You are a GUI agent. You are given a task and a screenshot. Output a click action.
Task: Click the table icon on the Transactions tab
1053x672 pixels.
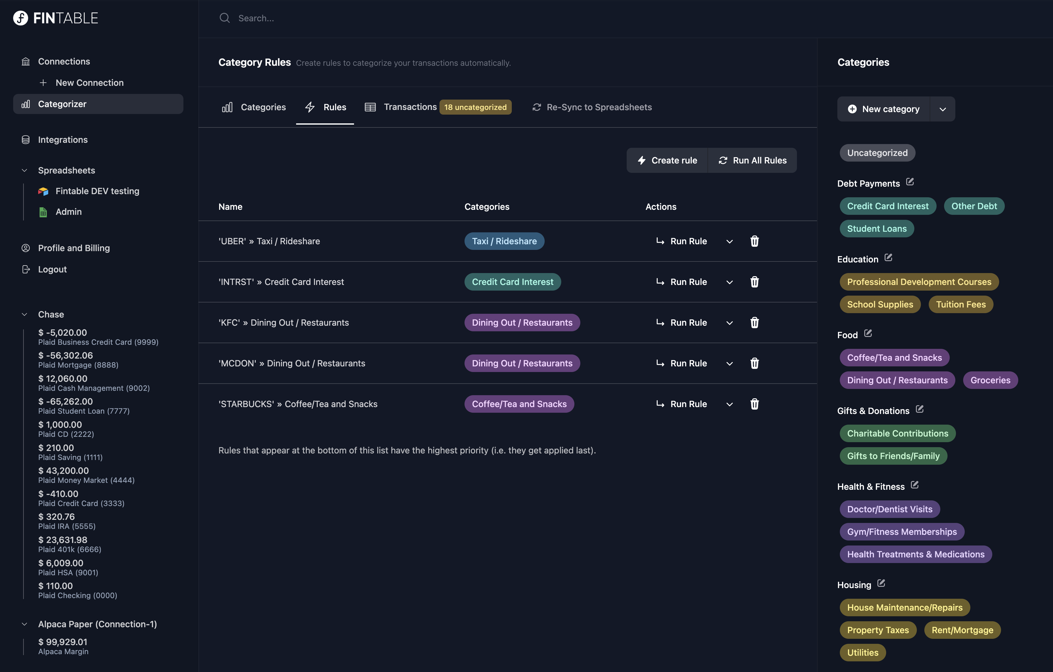370,107
